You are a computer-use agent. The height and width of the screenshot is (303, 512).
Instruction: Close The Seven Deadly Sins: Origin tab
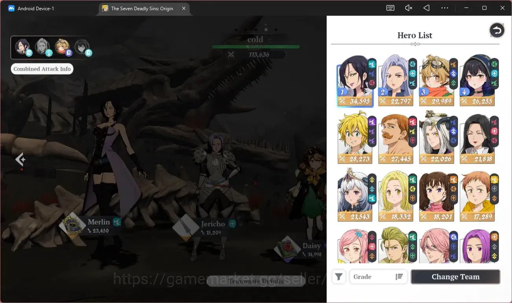tap(184, 8)
